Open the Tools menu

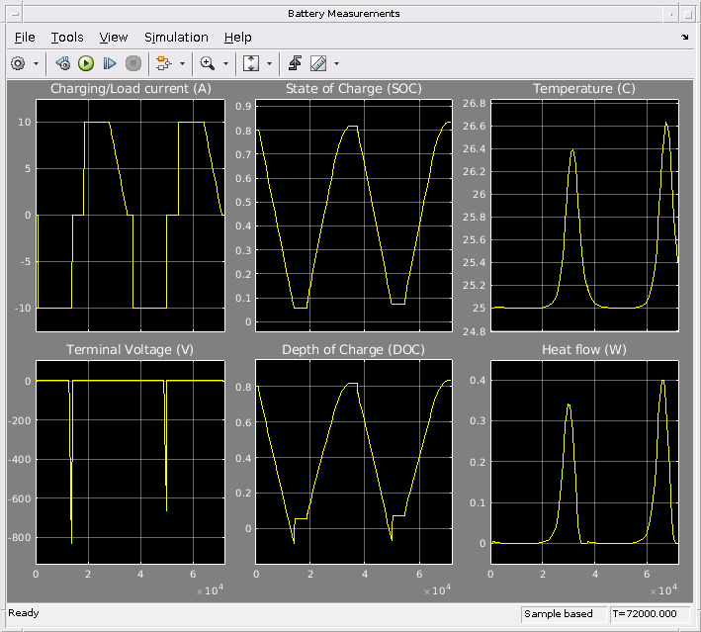pos(67,37)
